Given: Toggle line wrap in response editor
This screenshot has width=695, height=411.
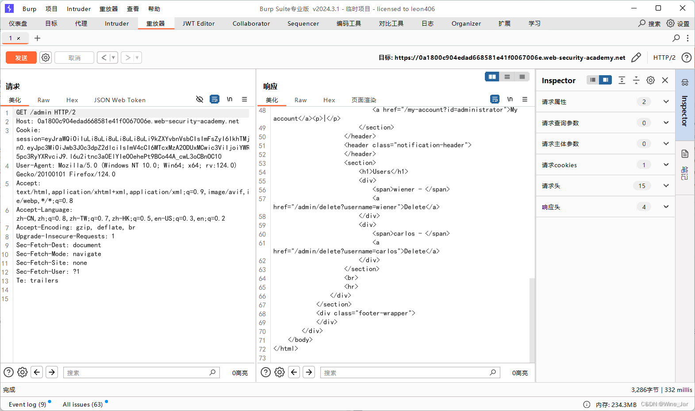Looking at the screenshot, I should click(495, 99).
